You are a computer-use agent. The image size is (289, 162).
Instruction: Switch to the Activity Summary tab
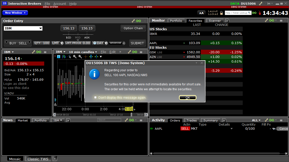[211, 120]
